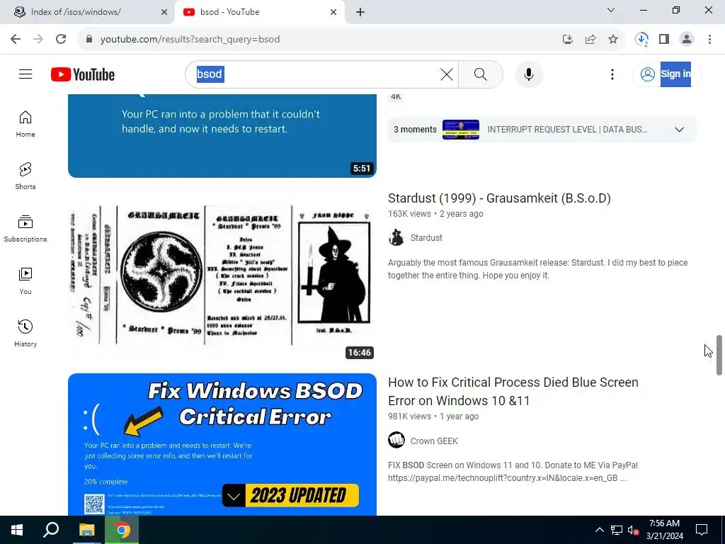Click the share page icon in address bar
This screenshot has height=544, width=725.
pos(590,39)
